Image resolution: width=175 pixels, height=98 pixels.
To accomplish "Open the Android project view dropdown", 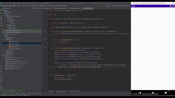I will coord(7,8).
